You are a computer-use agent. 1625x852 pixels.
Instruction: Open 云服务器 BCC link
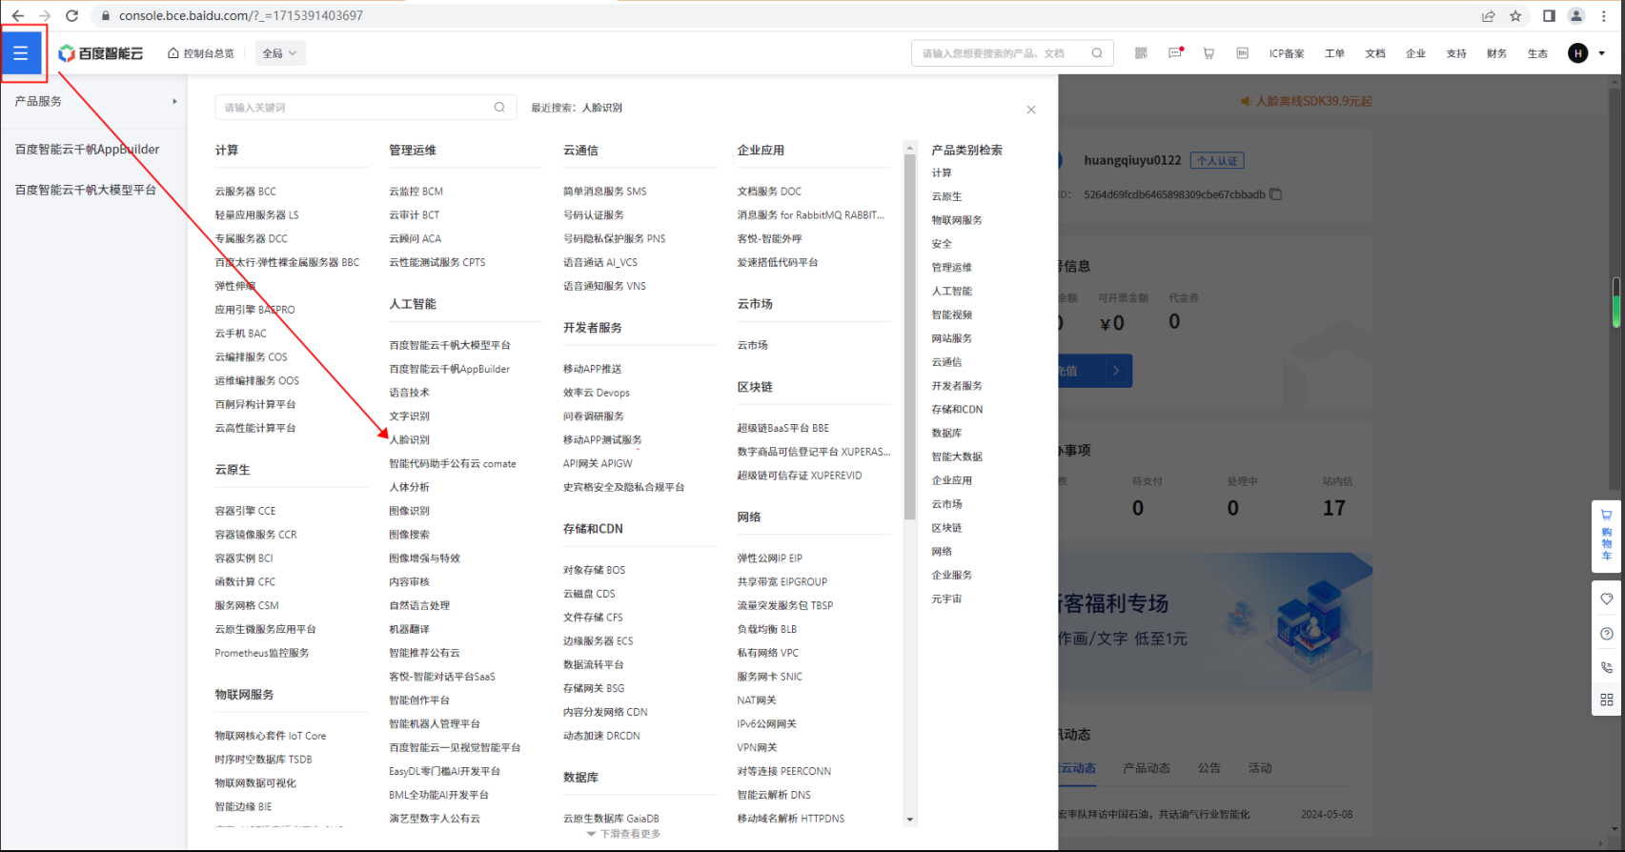[x=246, y=192]
